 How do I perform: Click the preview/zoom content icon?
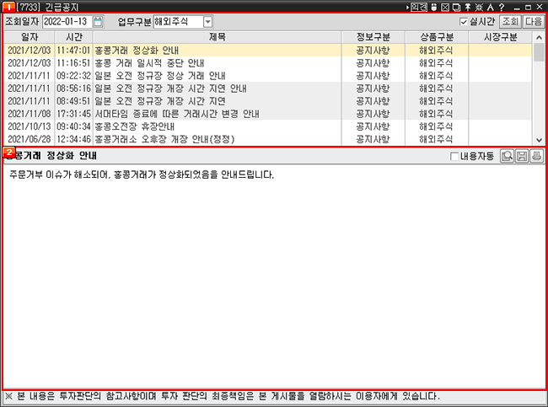tap(508, 156)
